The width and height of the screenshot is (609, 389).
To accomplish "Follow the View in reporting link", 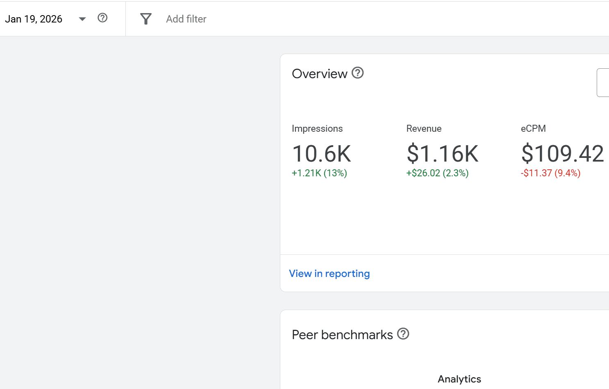I will point(329,274).
